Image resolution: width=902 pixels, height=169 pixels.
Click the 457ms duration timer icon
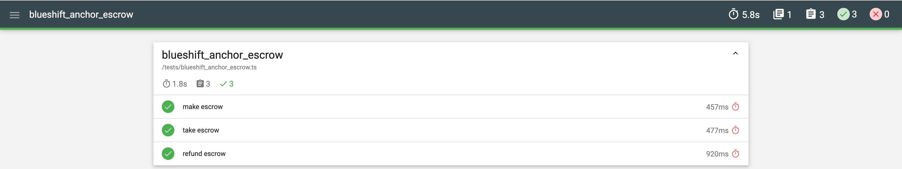[x=736, y=107]
